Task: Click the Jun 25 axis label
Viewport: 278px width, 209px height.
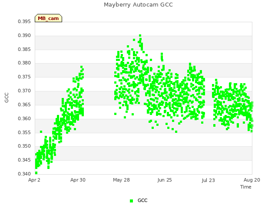Action: 165,180
